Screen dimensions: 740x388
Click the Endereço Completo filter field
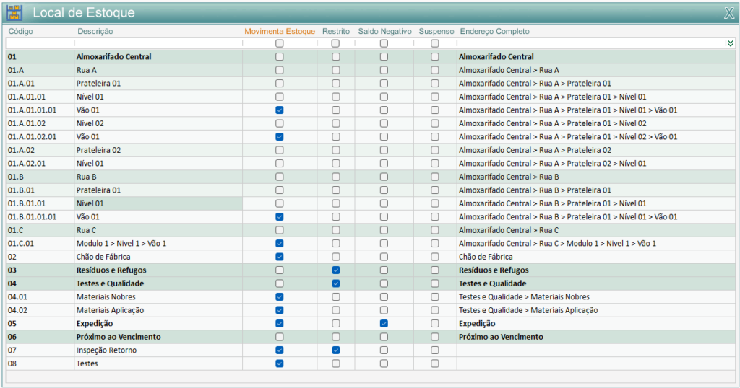589,43
